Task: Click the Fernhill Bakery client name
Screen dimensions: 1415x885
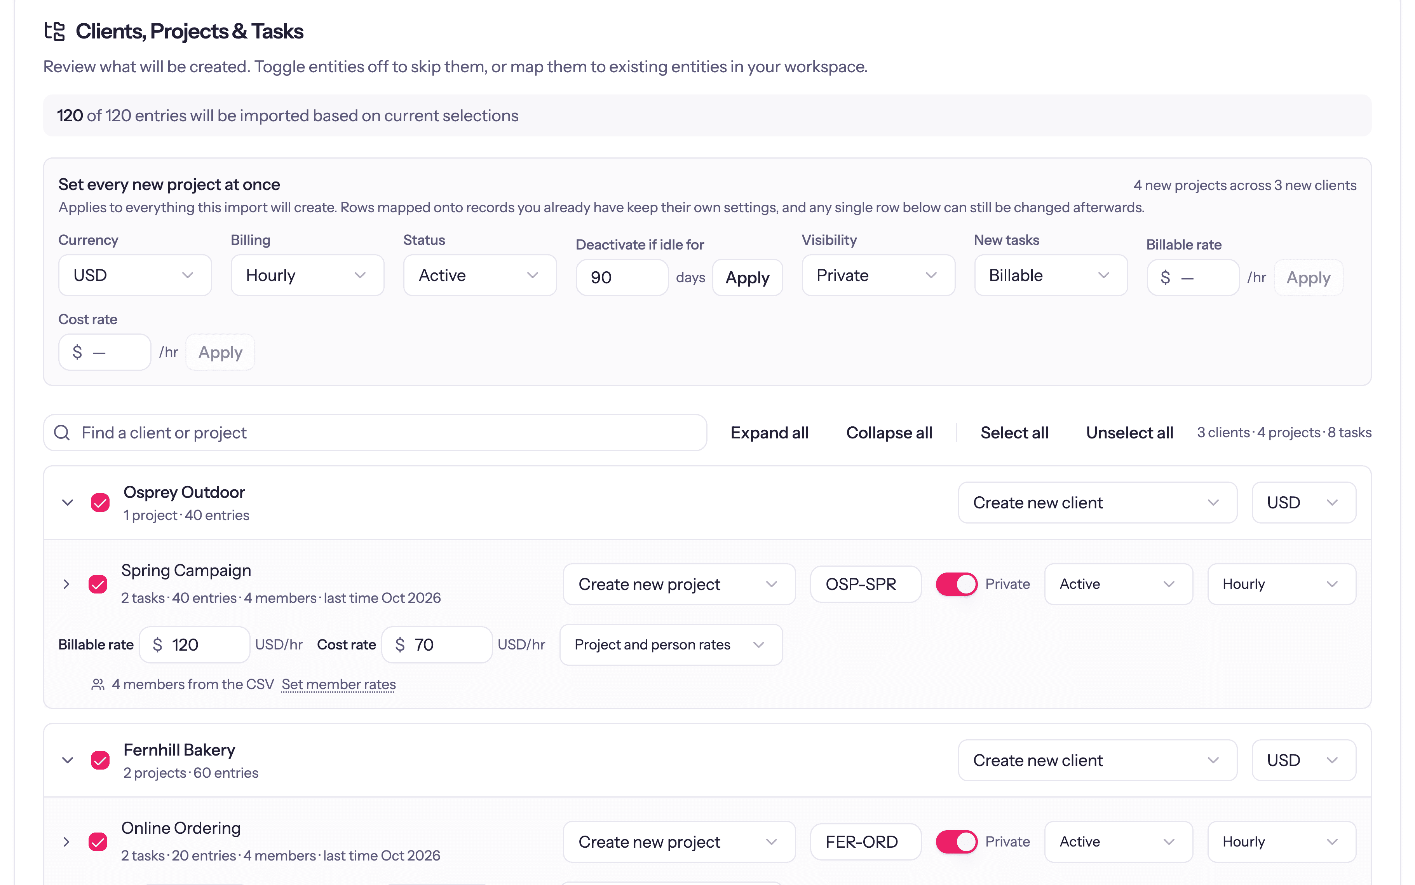Action: [x=179, y=750]
